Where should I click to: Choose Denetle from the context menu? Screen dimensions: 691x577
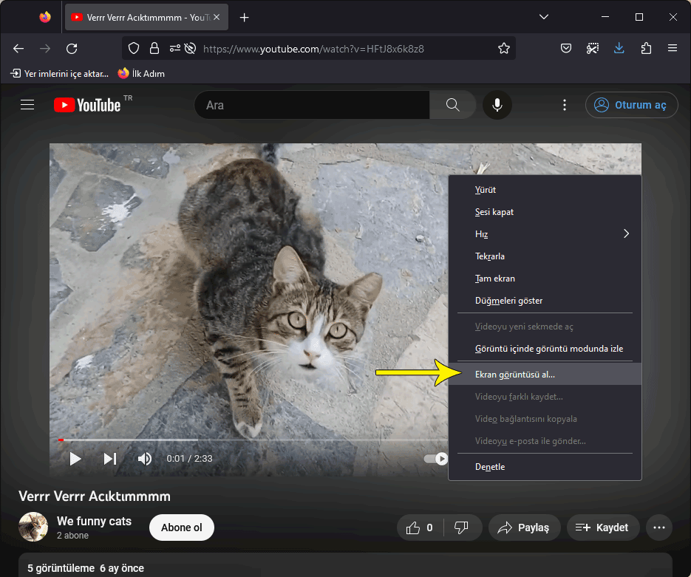tap(545, 466)
